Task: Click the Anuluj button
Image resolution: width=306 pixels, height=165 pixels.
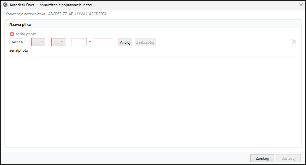Action: (125, 42)
